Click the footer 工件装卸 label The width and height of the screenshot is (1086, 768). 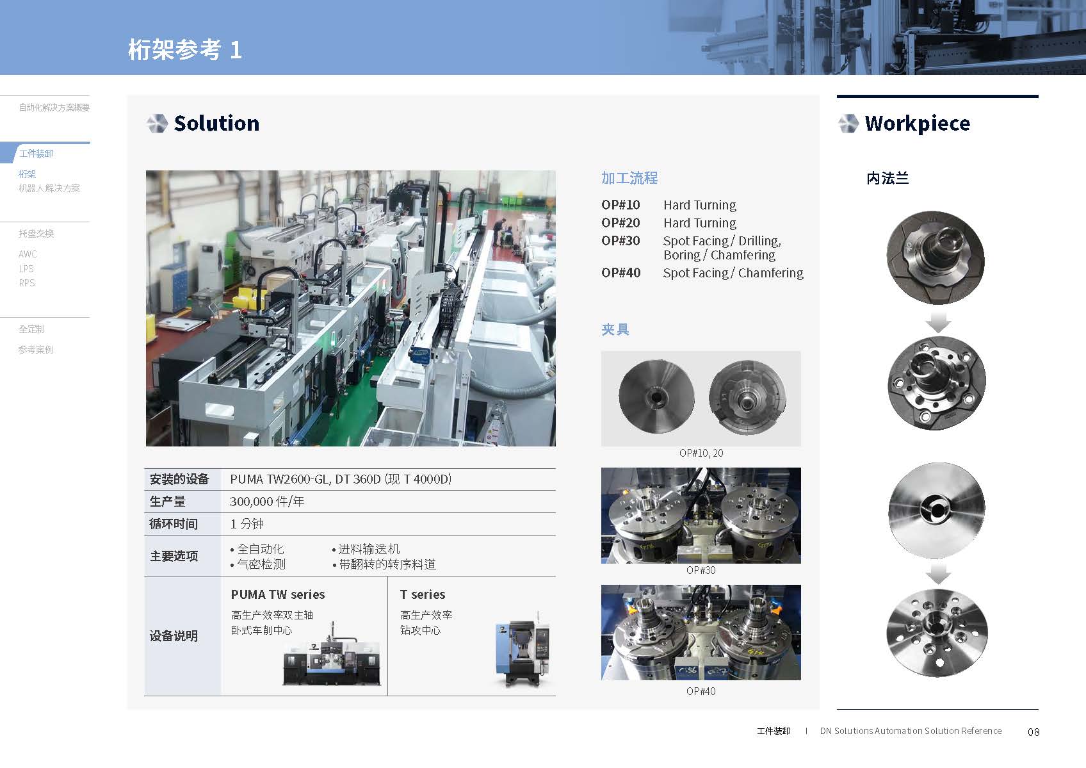[774, 731]
